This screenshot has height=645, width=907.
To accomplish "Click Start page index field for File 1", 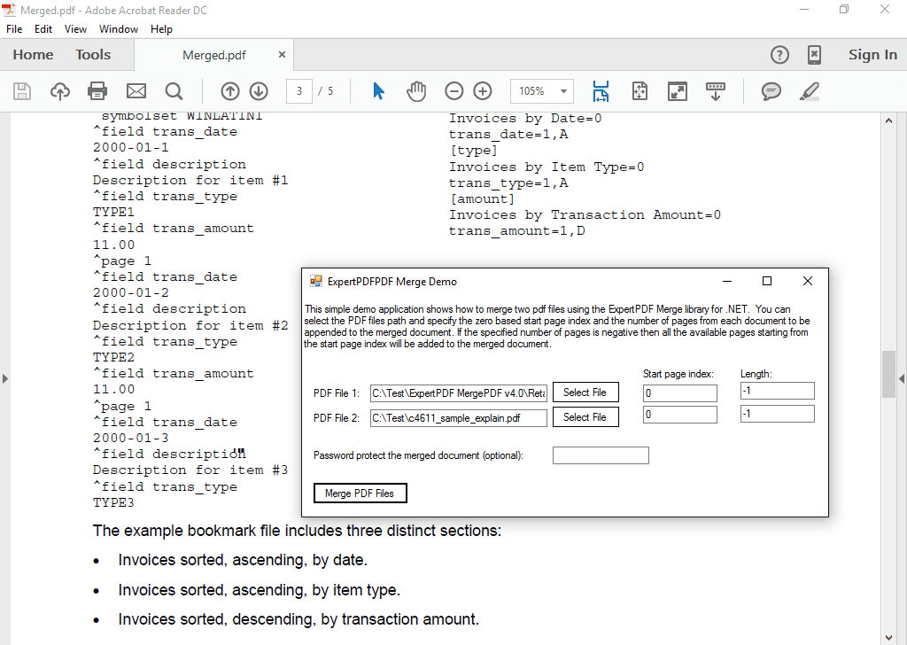I will (680, 393).
